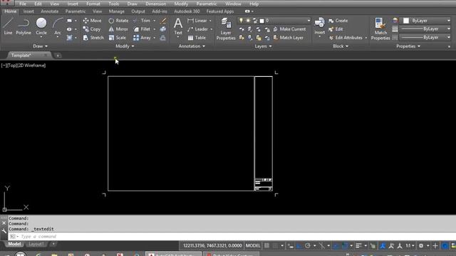
Task: Click the Explode tool icon
Action: pos(163,29)
